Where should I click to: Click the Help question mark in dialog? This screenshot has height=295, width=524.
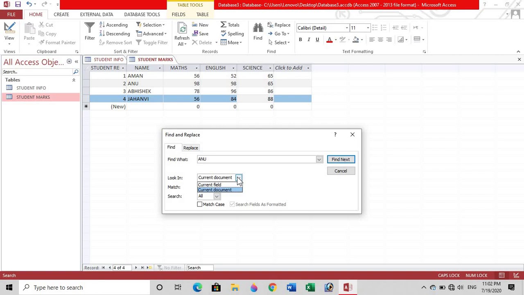[335, 134]
